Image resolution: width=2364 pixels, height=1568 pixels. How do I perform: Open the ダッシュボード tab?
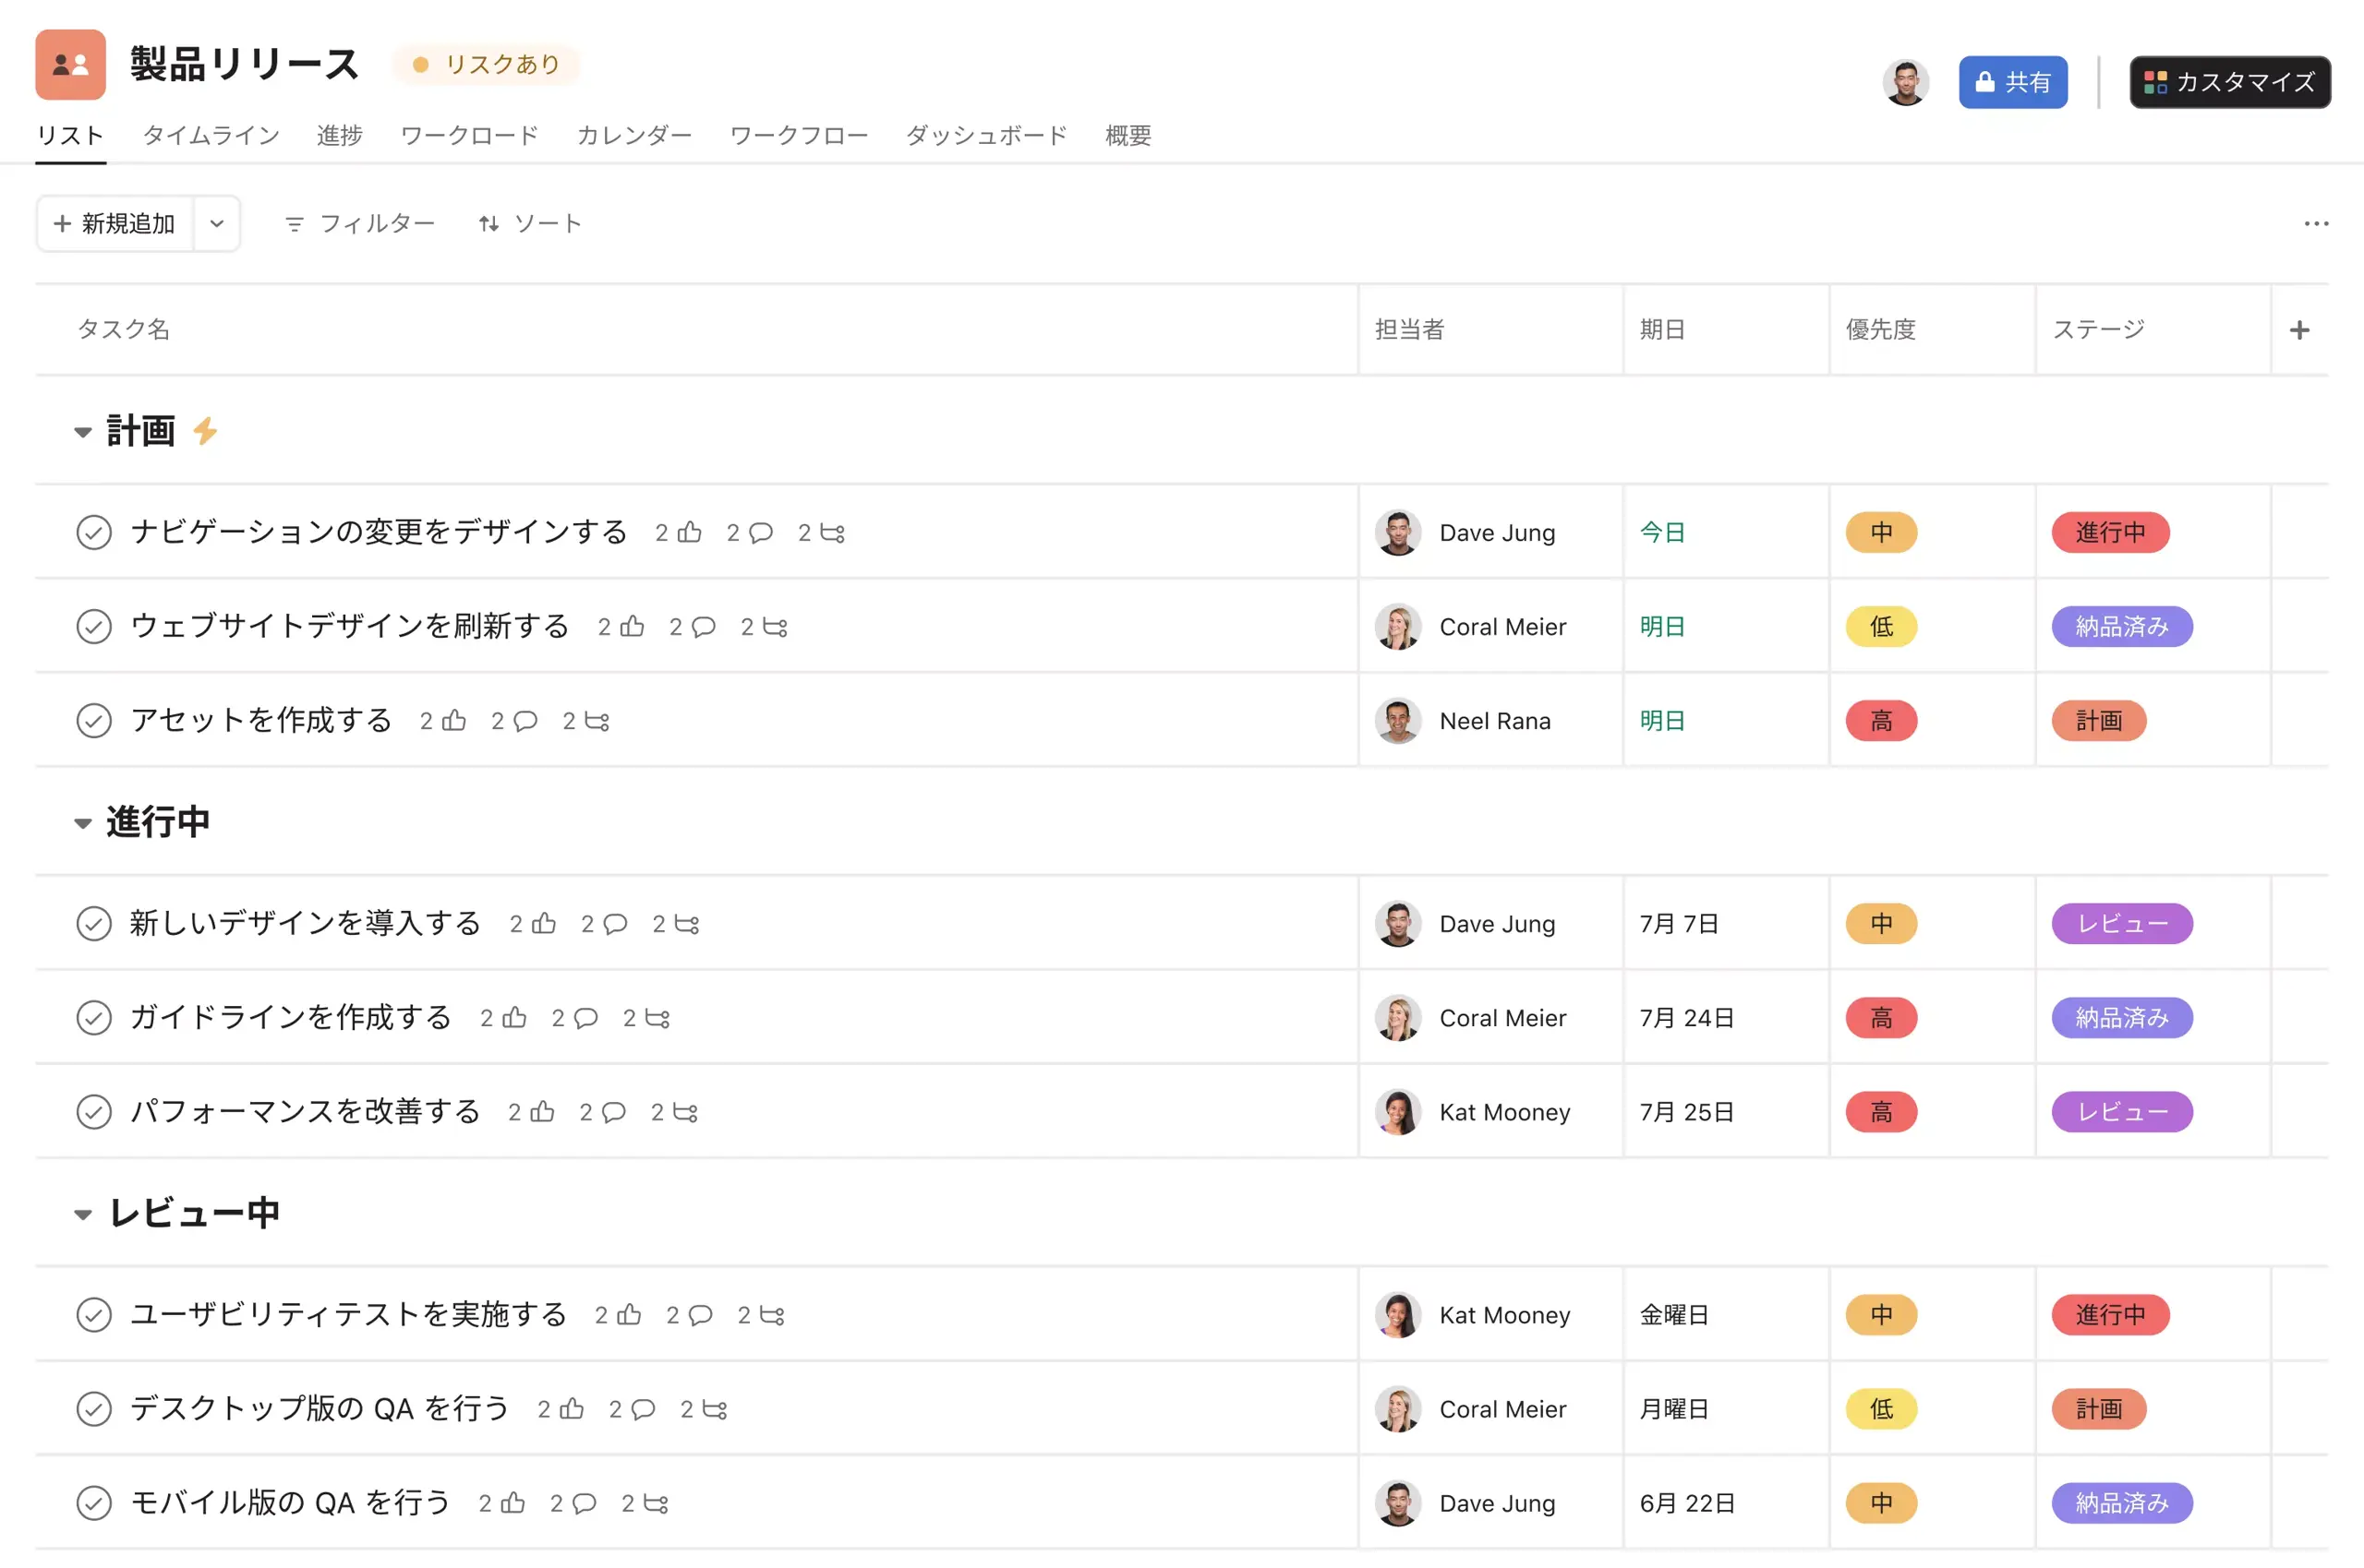click(x=985, y=136)
